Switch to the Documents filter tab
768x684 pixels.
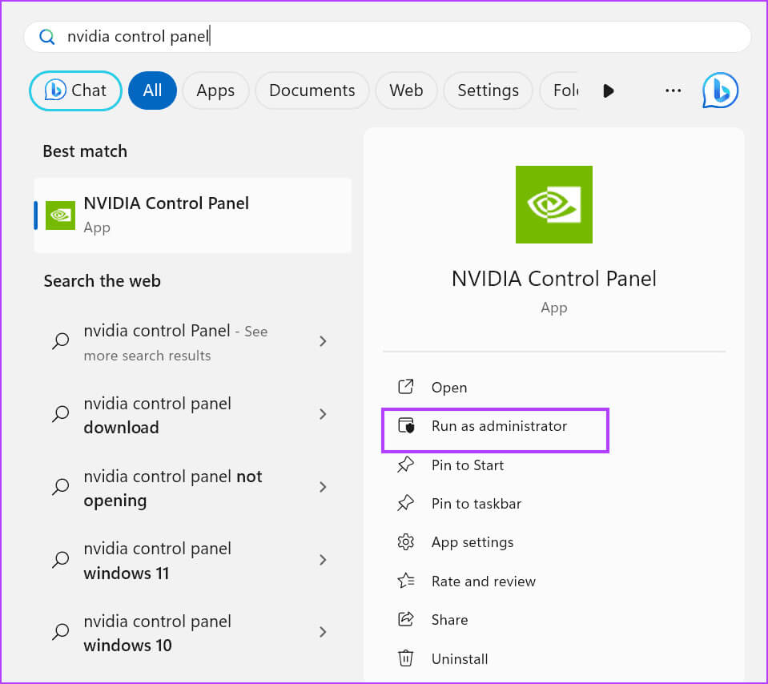pyautogui.click(x=312, y=91)
